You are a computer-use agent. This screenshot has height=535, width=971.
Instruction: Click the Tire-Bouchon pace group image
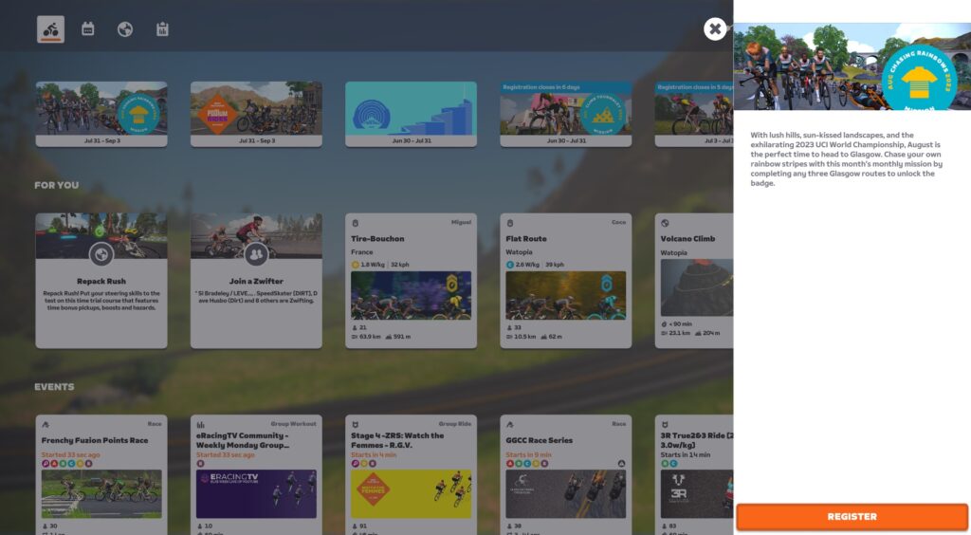(412, 295)
